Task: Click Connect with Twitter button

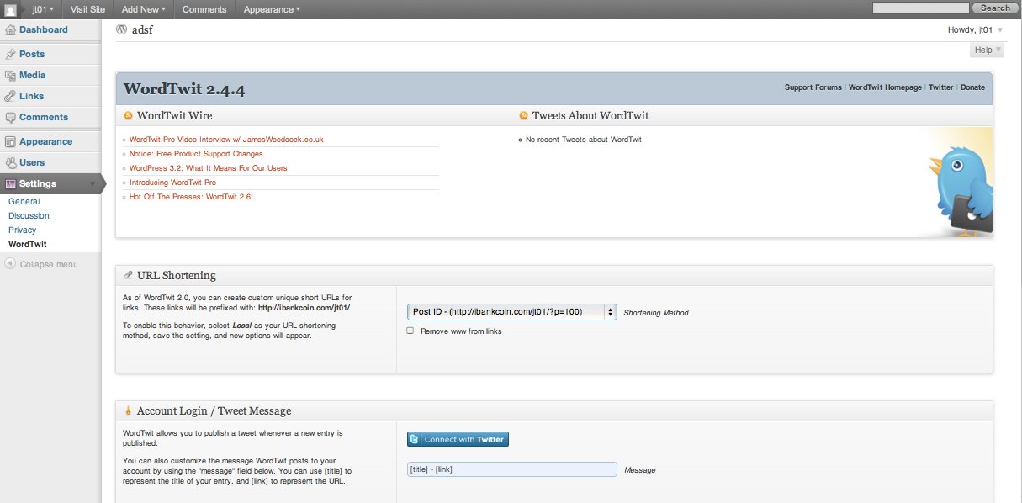Action: pos(458,439)
